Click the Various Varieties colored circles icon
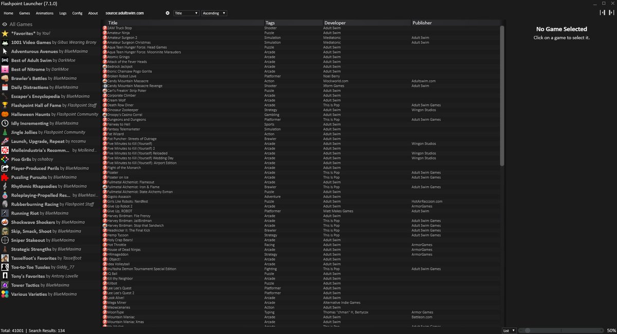 point(5,294)
